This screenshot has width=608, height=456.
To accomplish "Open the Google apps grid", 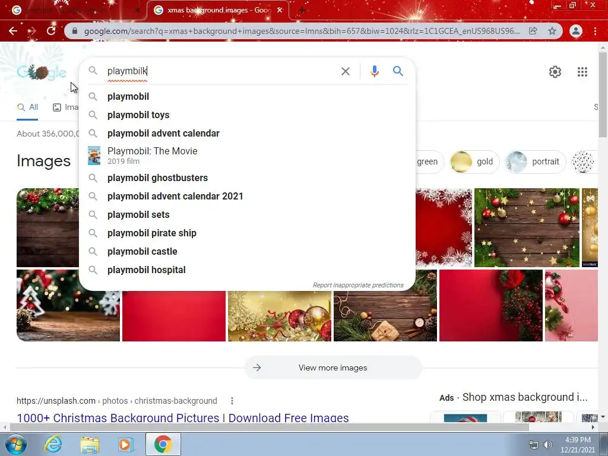I will pos(582,72).
